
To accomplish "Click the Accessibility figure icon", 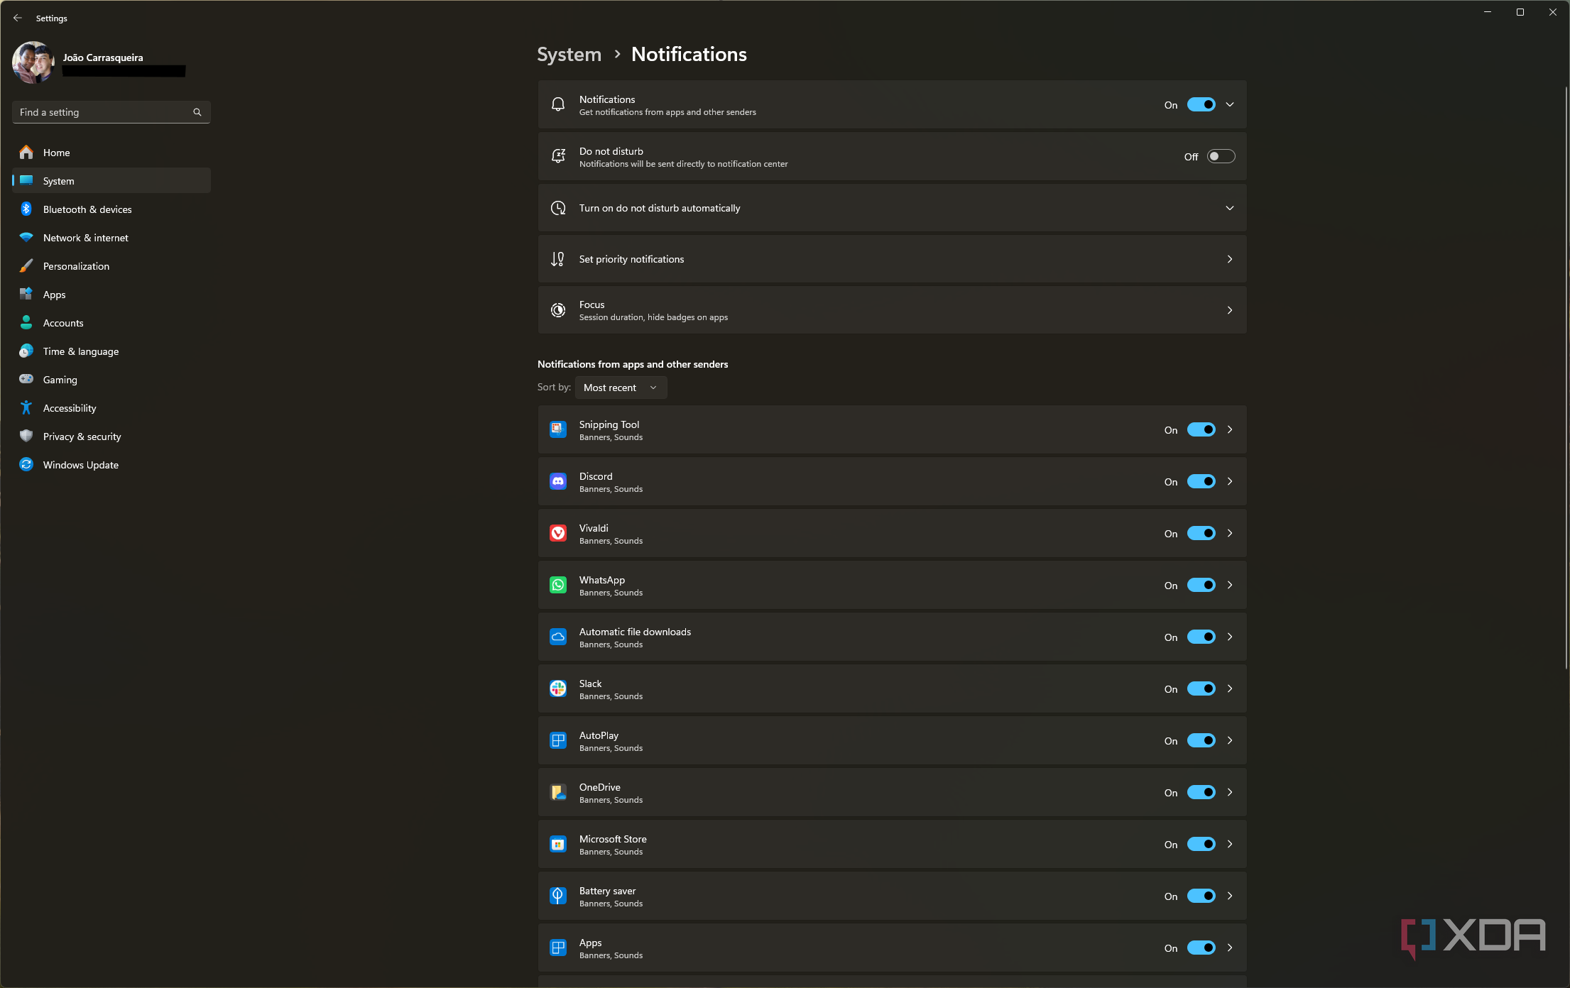I will [x=26, y=407].
